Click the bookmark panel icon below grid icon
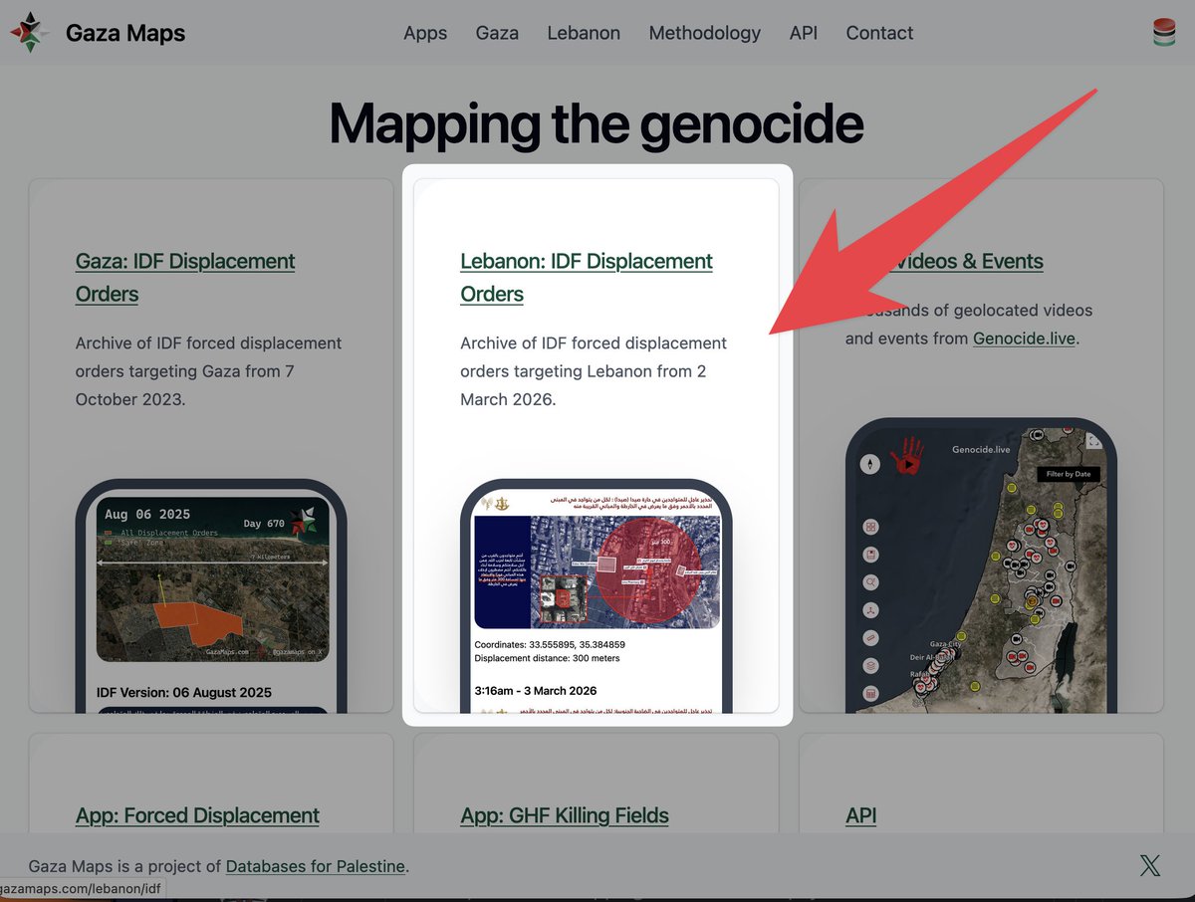 point(870,555)
